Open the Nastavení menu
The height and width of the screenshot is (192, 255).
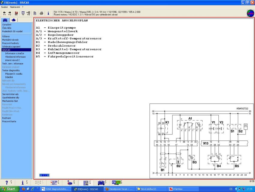click(x=15, y=7)
